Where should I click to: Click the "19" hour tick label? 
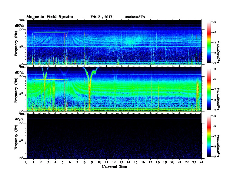(165, 162)
